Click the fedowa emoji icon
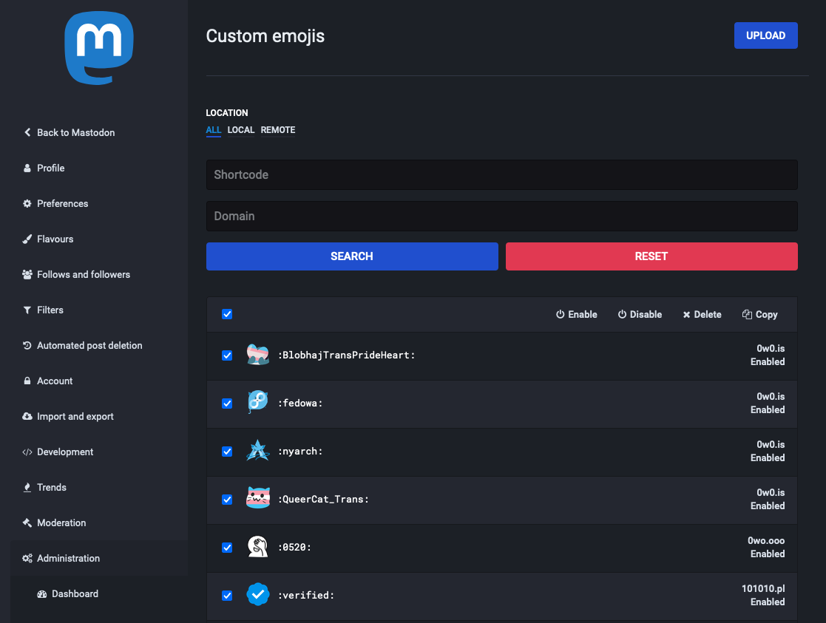 pos(257,403)
